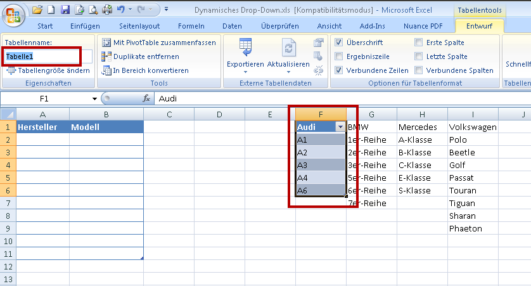Click the Exportieren table icon
This screenshot has width=531, height=286.
click(x=245, y=47)
